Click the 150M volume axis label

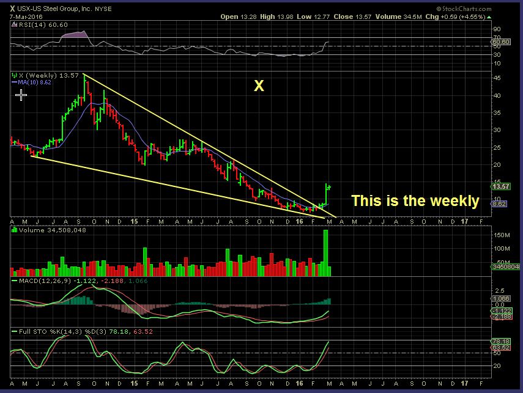(x=502, y=235)
